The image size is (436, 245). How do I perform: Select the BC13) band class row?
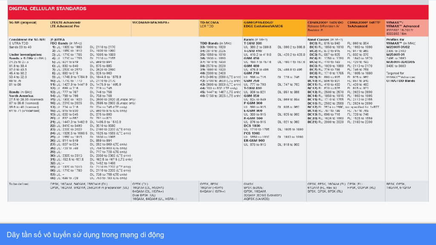[x=340, y=92]
